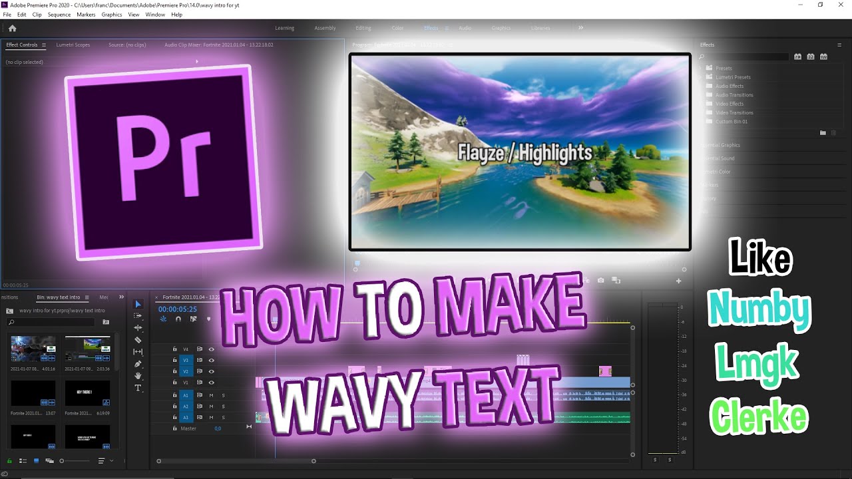The width and height of the screenshot is (852, 479).
Task: Switch to the Editing workspace
Action: 363,28
